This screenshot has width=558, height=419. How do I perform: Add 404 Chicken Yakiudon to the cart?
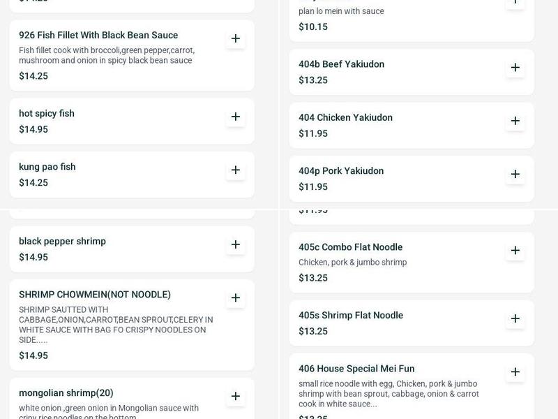515,122
